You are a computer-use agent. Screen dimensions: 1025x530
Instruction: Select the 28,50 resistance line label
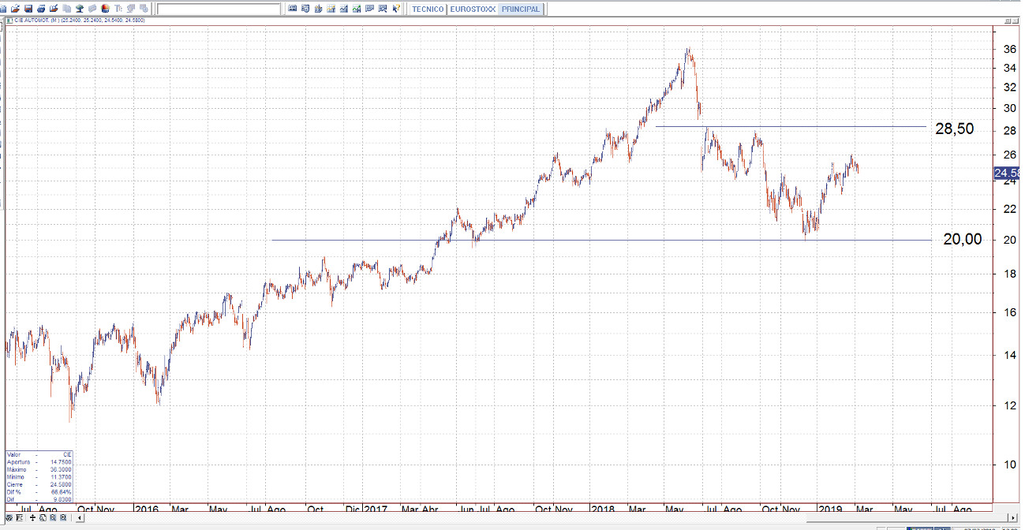960,129
